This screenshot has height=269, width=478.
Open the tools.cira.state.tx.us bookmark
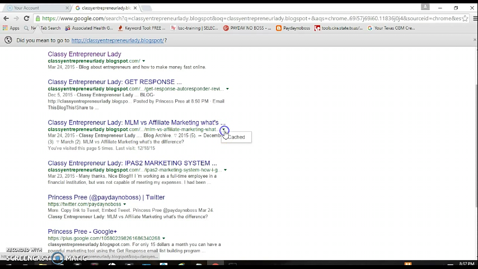[x=339, y=28]
